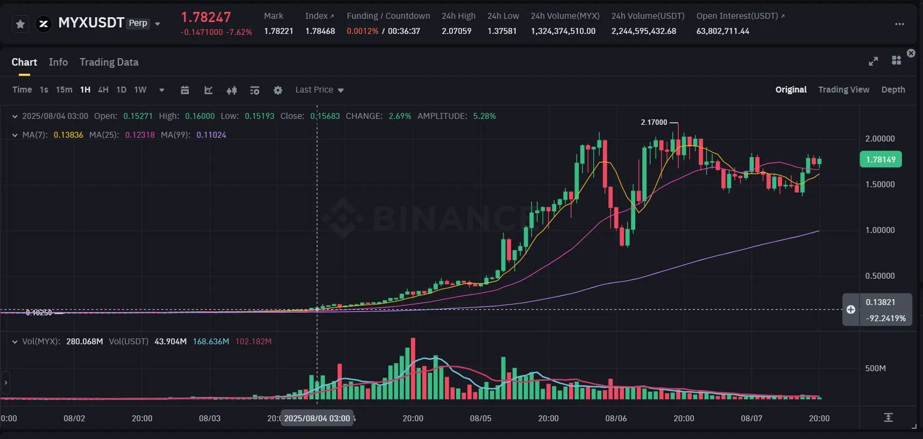Switch to line chart style icon

tap(209, 90)
